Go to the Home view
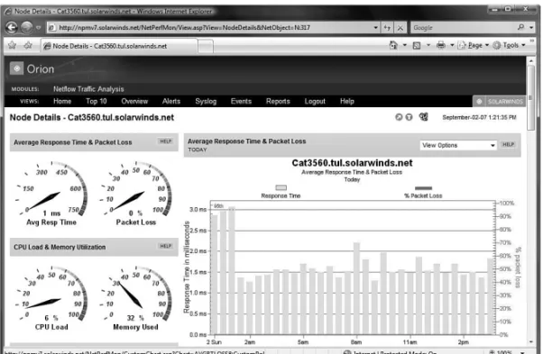Image resolution: width=543 pixels, height=354 pixels. click(x=62, y=101)
